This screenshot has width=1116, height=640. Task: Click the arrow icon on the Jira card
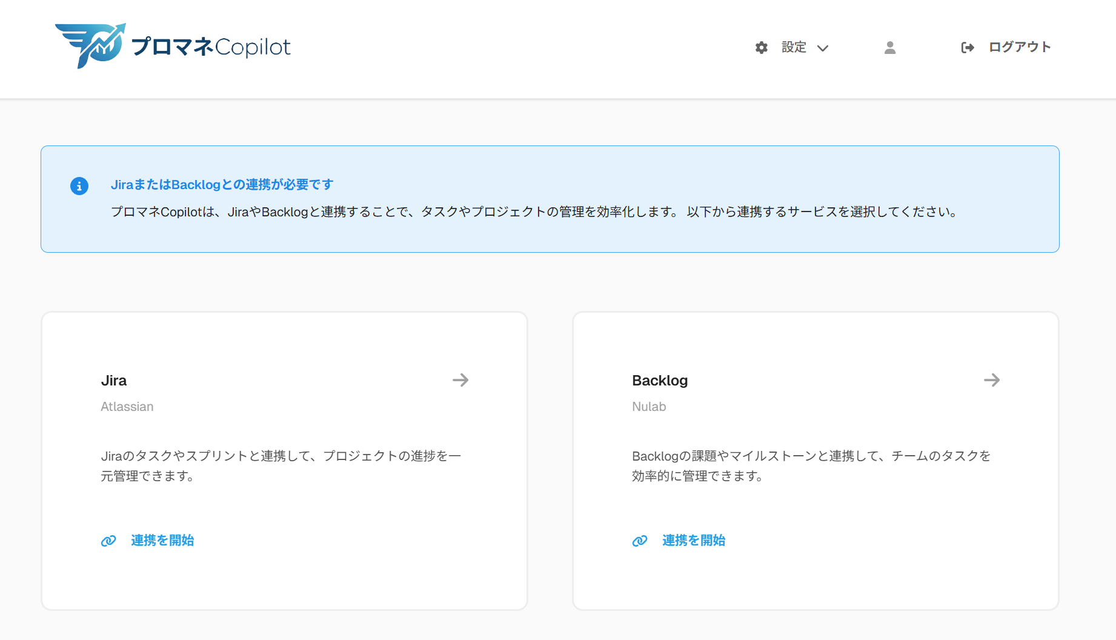click(460, 380)
